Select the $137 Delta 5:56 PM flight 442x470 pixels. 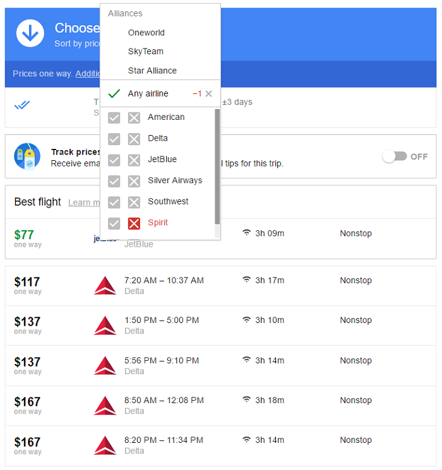[x=220, y=366]
